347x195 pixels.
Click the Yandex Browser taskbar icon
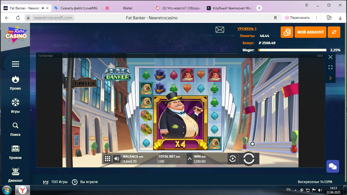pos(23,190)
